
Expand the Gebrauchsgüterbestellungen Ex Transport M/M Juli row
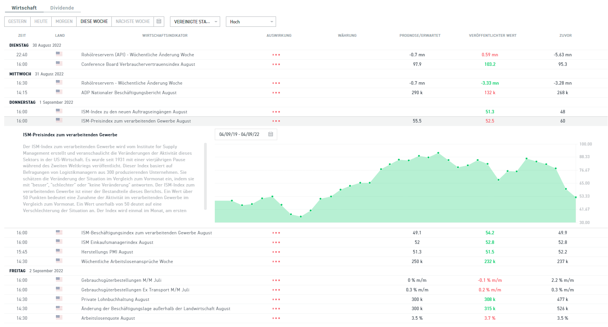[x=306, y=290]
